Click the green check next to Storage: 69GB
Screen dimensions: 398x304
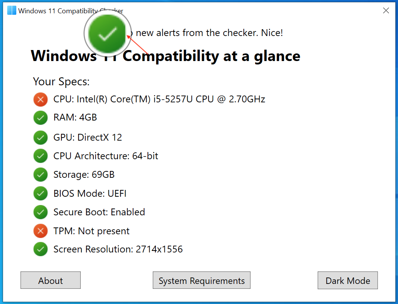pyautogui.click(x=41, y=174)
